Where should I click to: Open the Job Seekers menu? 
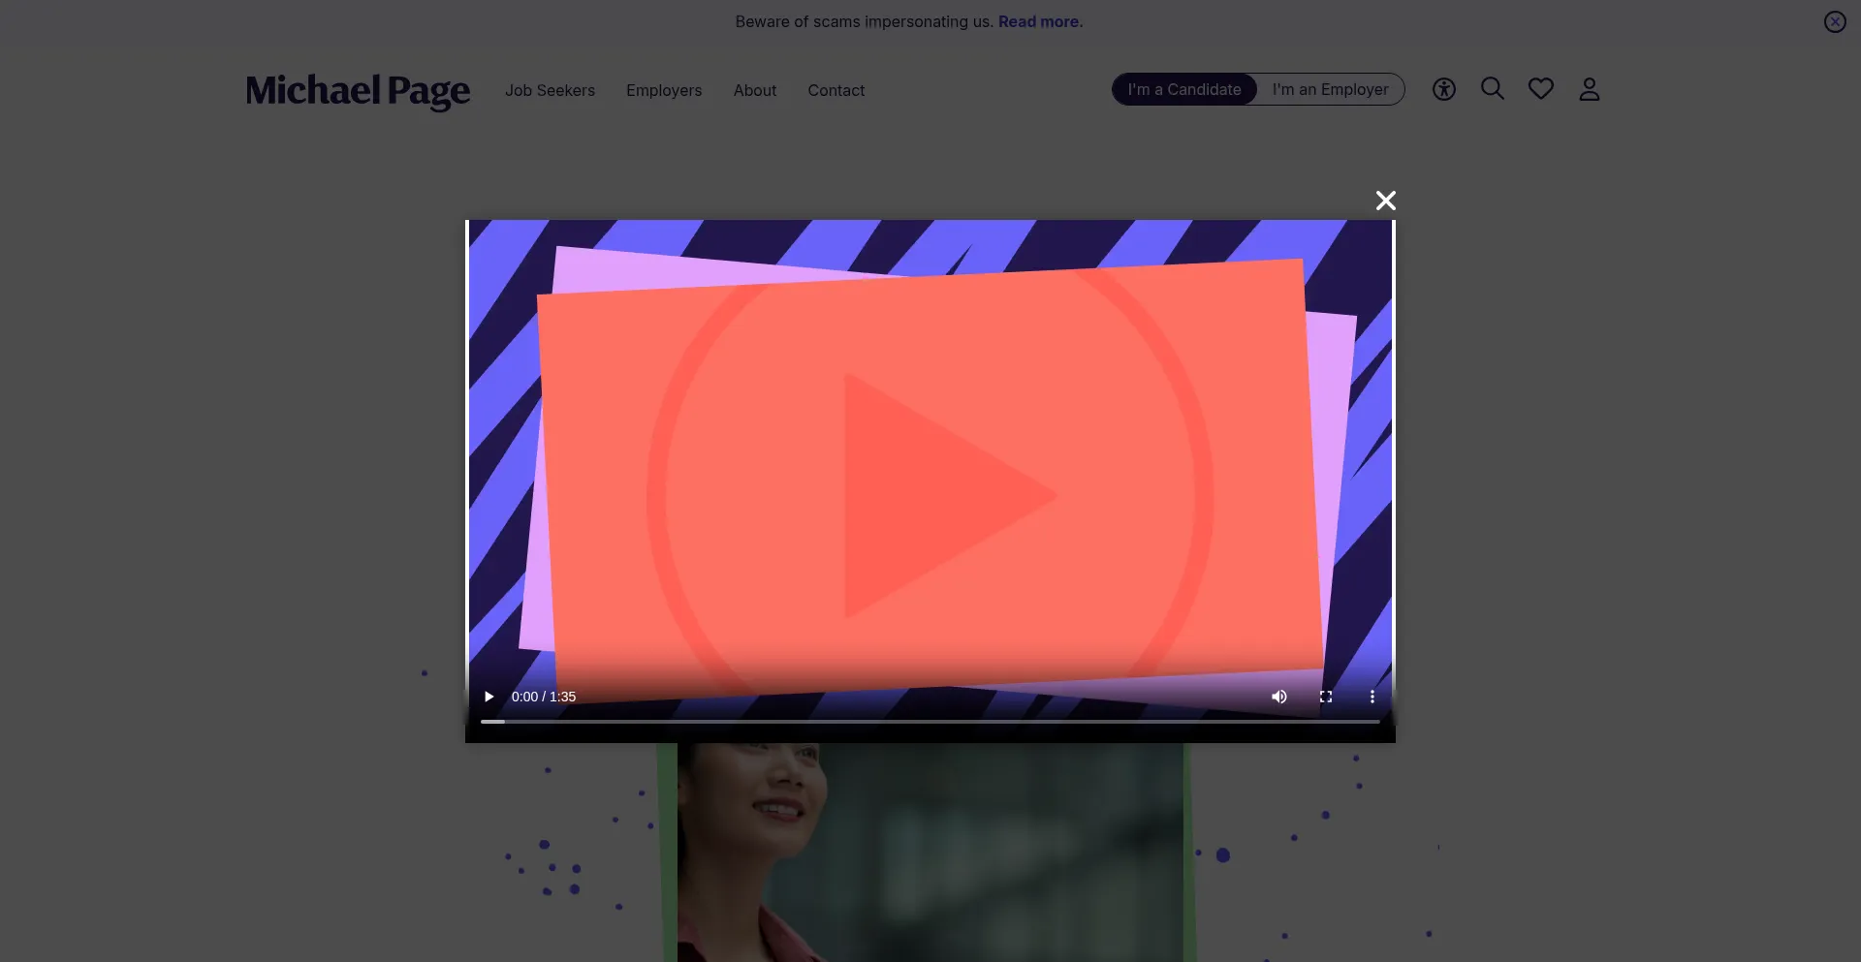550,90
